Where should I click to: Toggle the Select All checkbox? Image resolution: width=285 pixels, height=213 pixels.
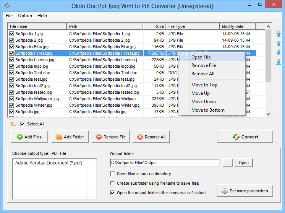23,124
